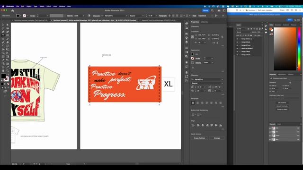This screenshot has height=170, width=303.
Task: Click the X position field in Transform
Action: pyautogui.click(x=202, y=35)
